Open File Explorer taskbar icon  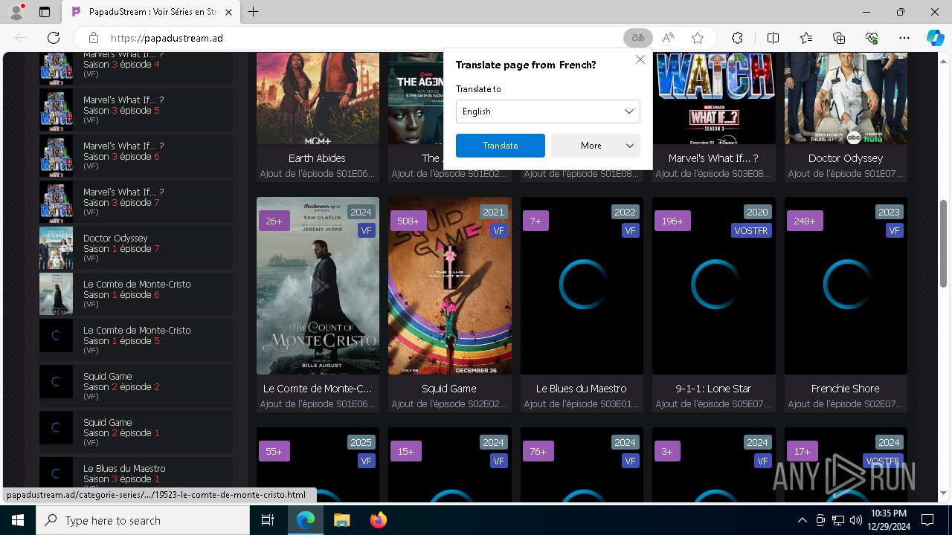pyautogui.click(x=341, y=520)
